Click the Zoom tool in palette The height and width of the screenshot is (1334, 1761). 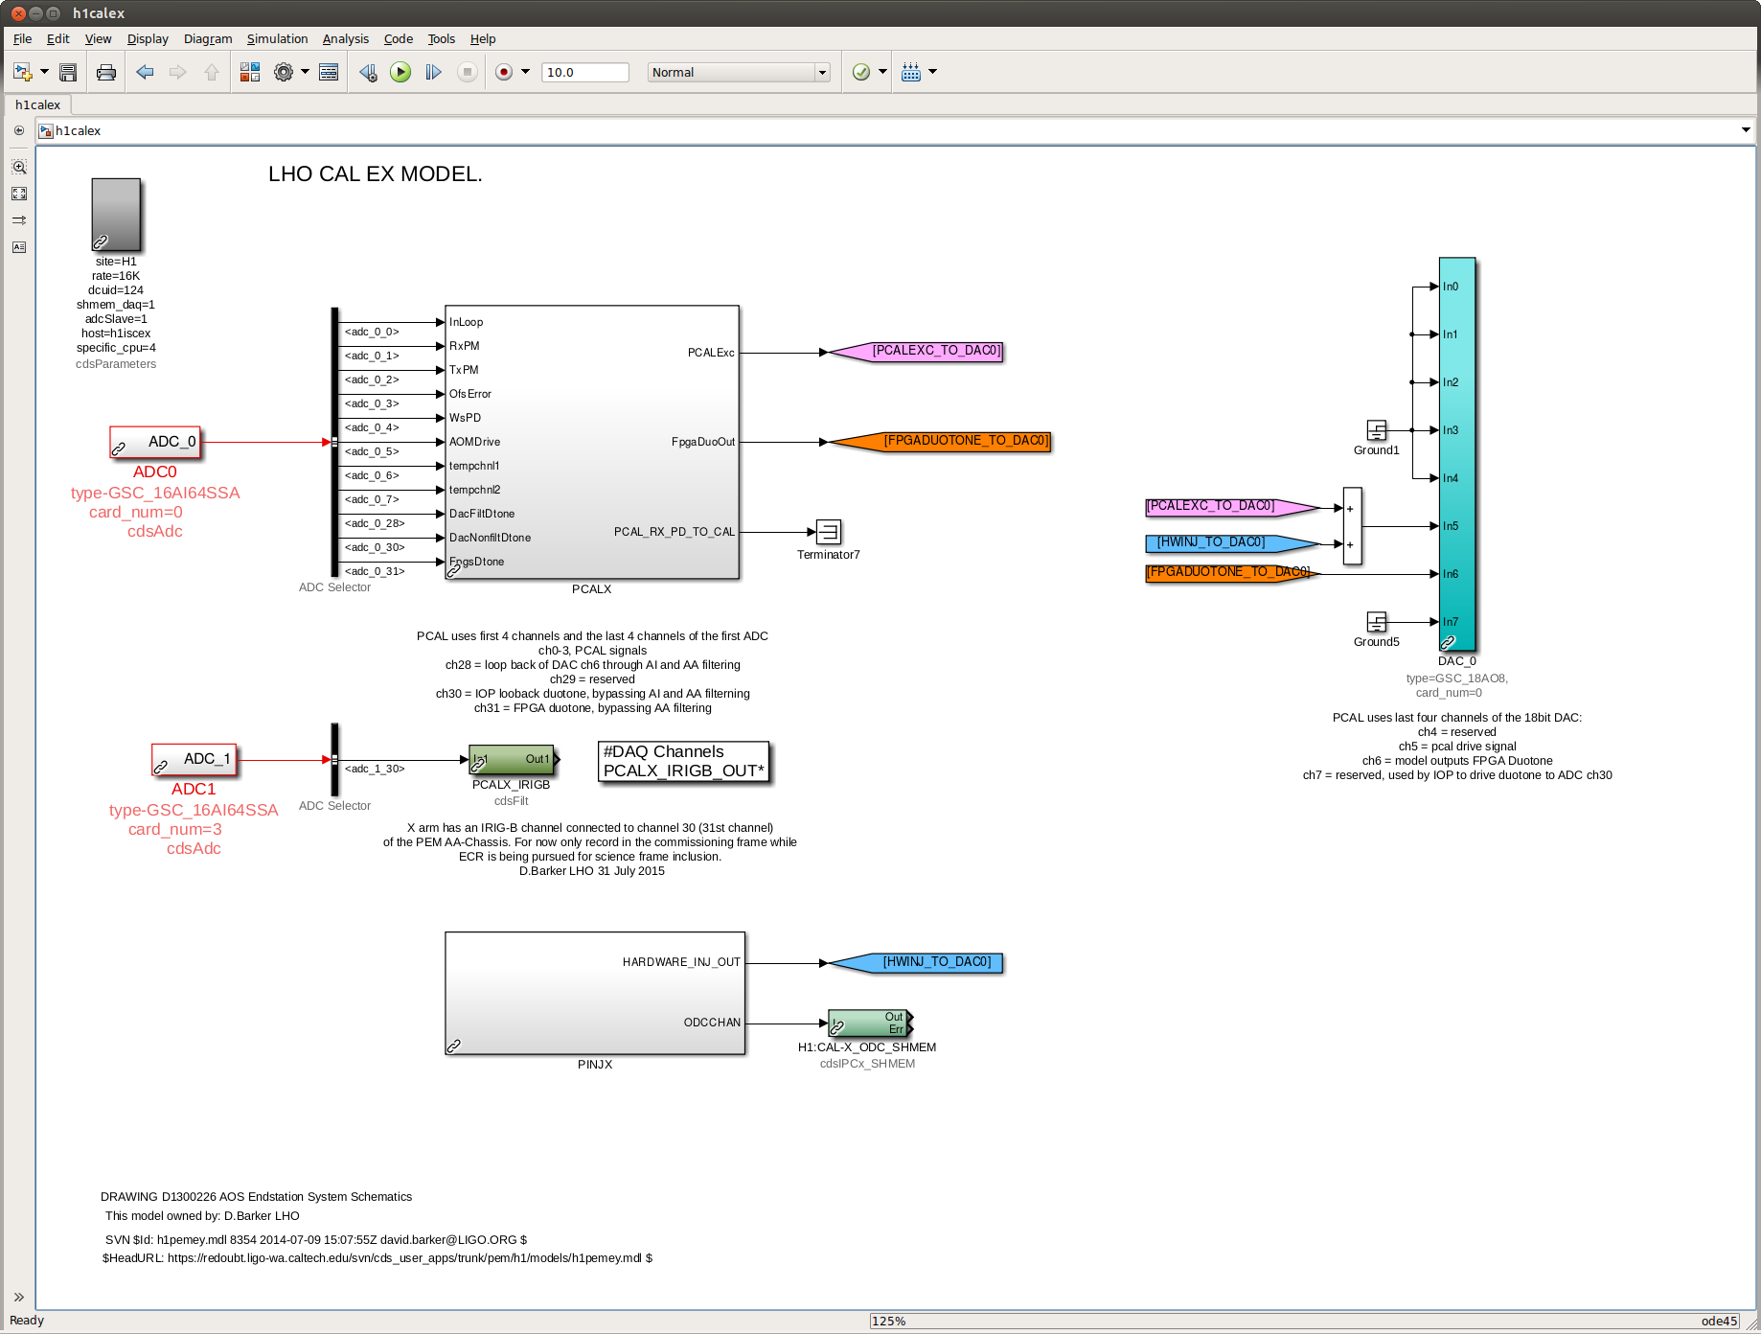pos(19,167)
